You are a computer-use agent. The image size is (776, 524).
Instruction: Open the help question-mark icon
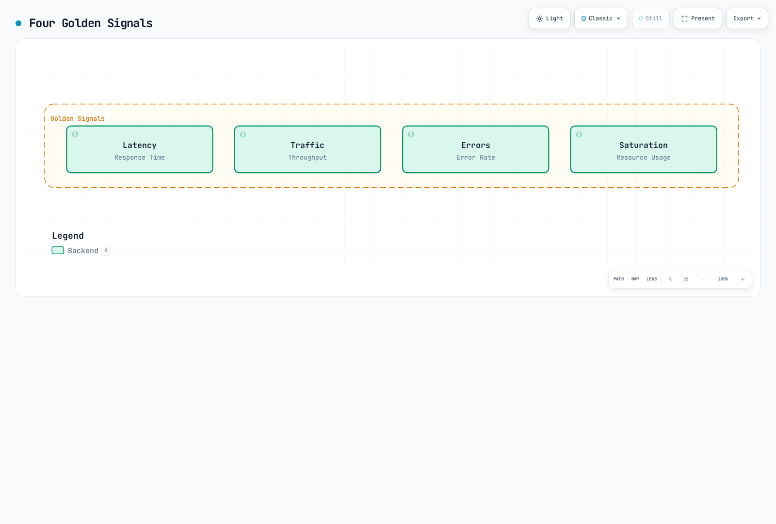coord(686,279)
